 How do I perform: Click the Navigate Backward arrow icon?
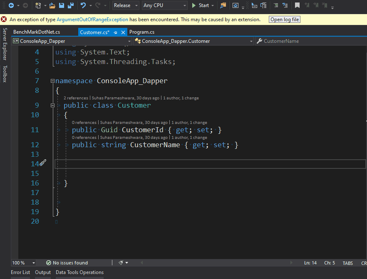(x=11, y=5)
